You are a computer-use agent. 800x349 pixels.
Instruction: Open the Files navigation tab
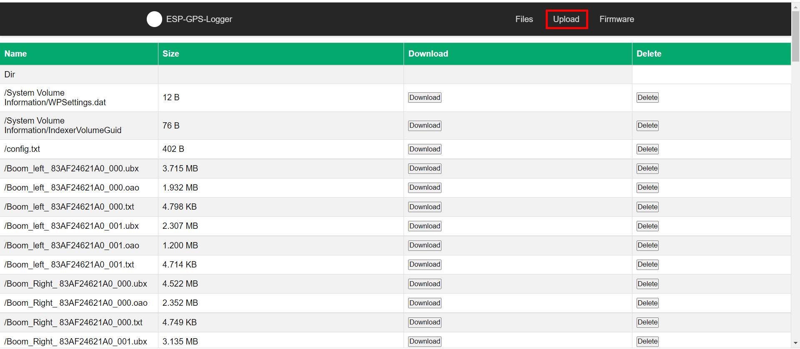[x=524, y=19]
